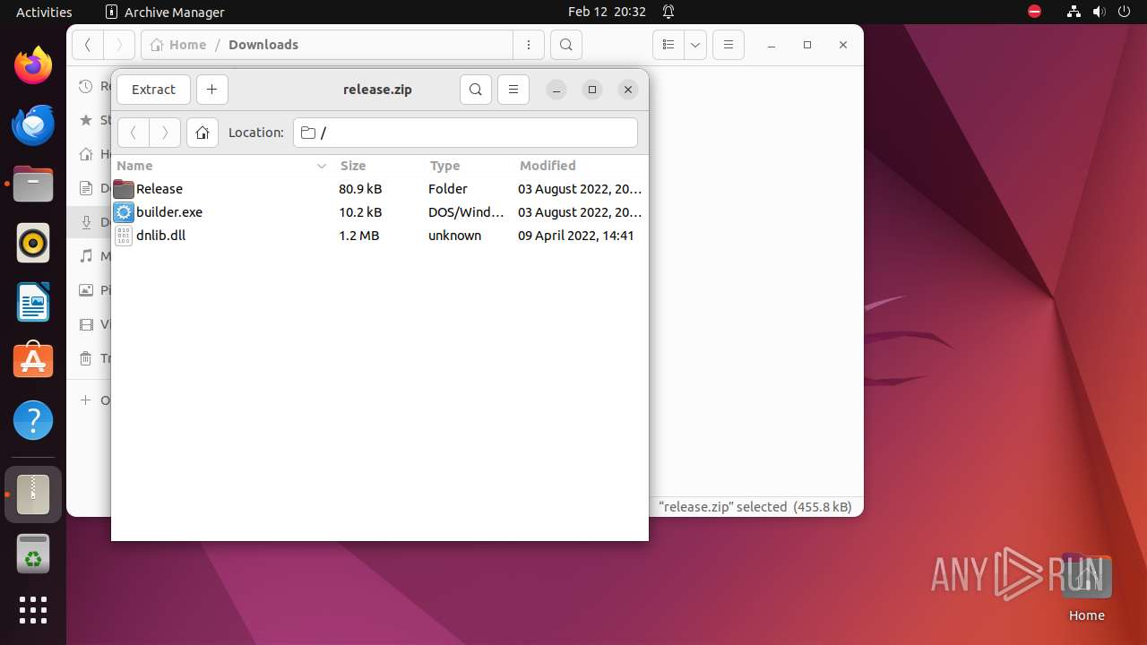Viewport: 1147px width, 645px height.
Task: Open the system menu power icon
Action: click(x=1124, y=12)
